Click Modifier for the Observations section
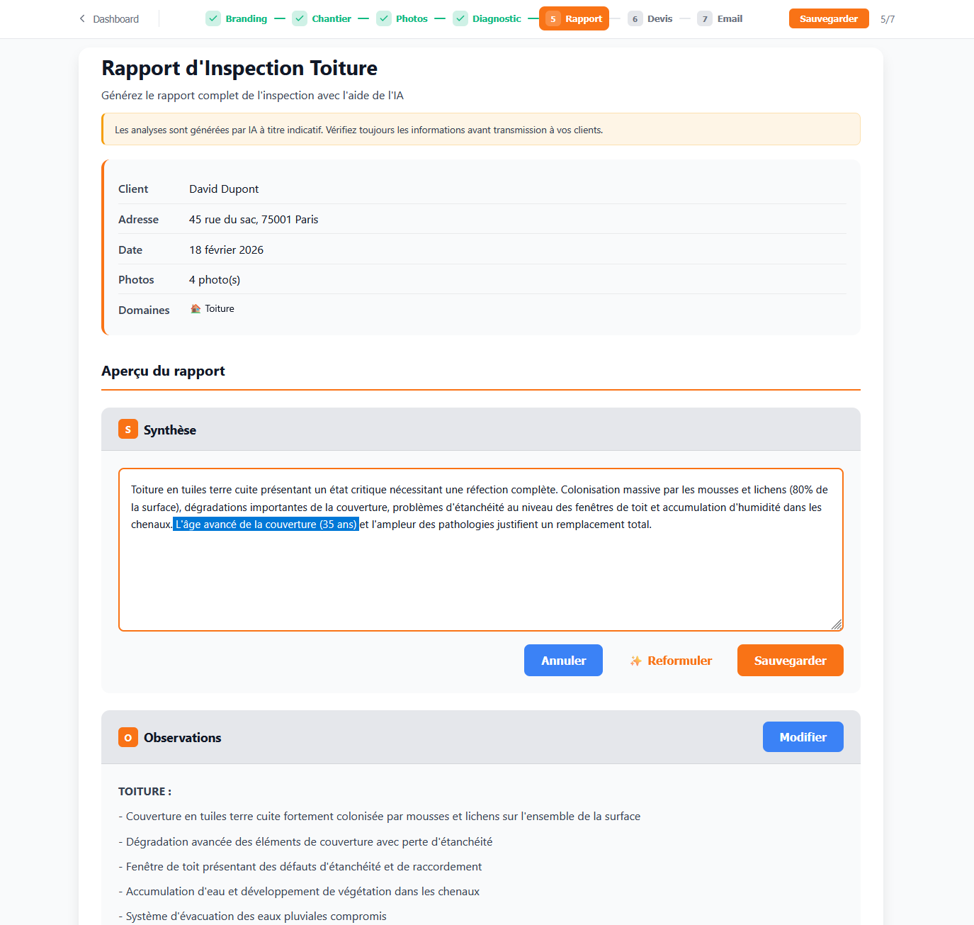Viewport: 974px width, 925px height. pyautogui.click(x=803, y=737)
